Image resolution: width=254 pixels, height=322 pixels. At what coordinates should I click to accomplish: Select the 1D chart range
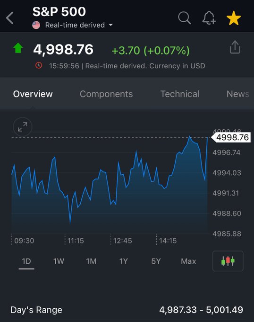click(26, 261)
